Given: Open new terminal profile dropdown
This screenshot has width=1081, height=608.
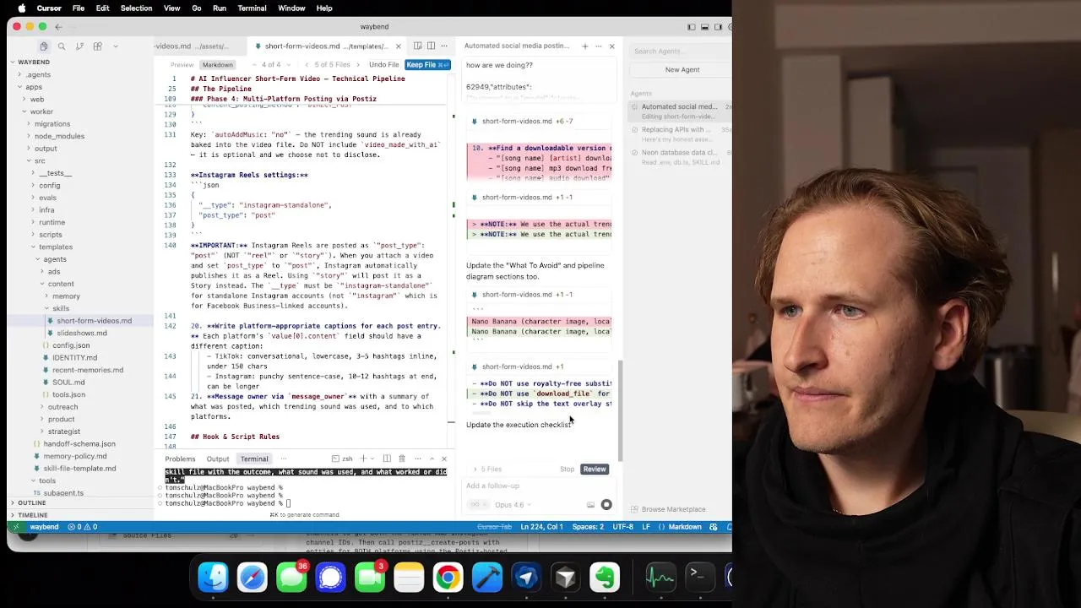Looking at the screenshot, I should (372, 459).
